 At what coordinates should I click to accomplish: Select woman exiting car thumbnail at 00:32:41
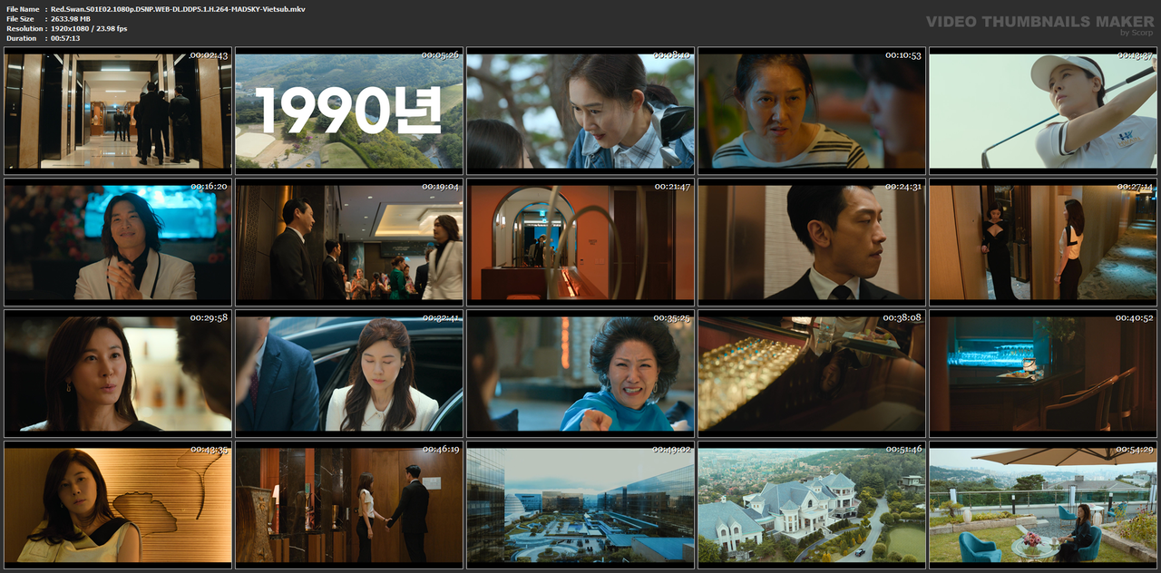coord(349,374)
